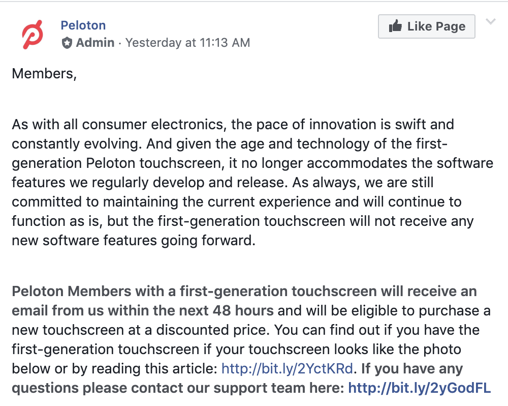
Task: Click the phrase "new software features going forward."
Action: (x=133, y=241)
